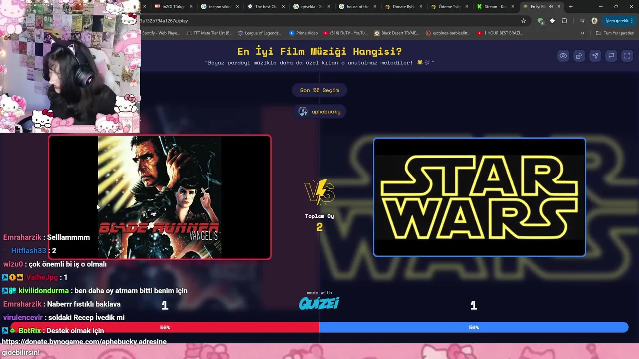Click chat username virulencevlr
This screenshot has width=639, height=359.
[x=23, y=317]
